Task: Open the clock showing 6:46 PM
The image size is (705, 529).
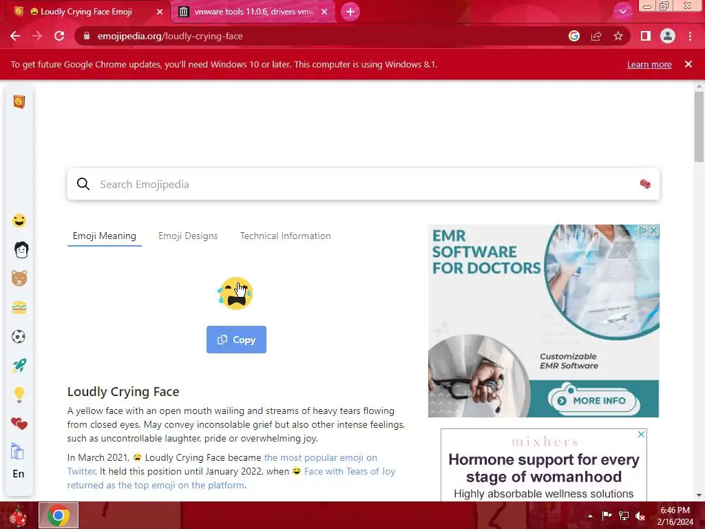Action: (x=675, y=515)
